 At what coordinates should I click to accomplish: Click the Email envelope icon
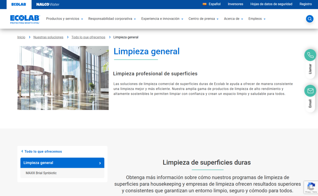pyautogui.click(x=310, y=91)
